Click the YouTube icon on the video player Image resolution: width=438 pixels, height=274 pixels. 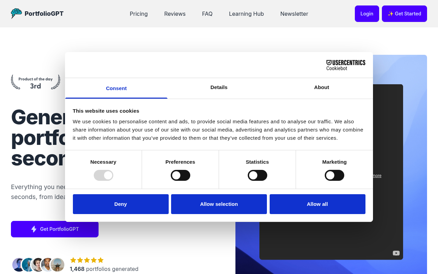pyautogui.click(x=396, y=253)
